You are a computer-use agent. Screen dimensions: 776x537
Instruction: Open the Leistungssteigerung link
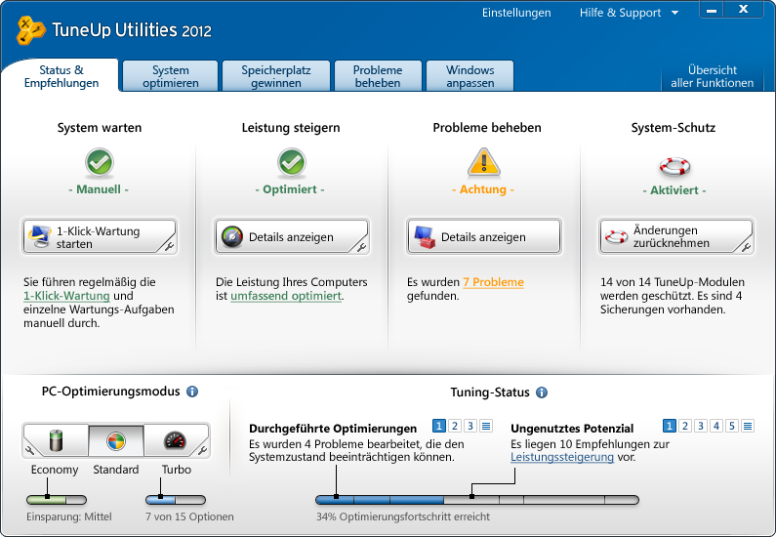coord(561,457)
